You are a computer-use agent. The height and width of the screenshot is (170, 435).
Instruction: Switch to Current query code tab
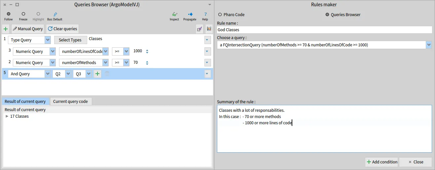coord(71,102)
